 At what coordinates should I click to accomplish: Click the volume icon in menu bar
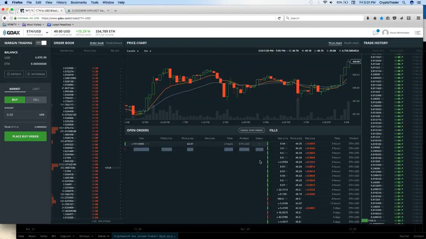pos(331,2)
